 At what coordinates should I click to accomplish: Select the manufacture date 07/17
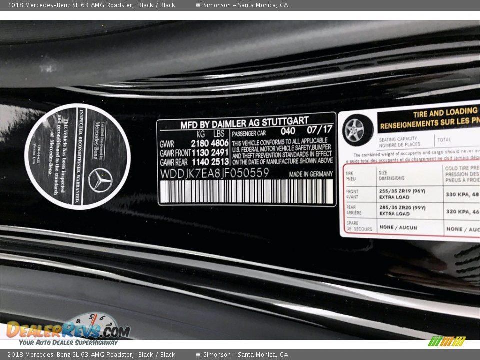[x=320, y=130]
